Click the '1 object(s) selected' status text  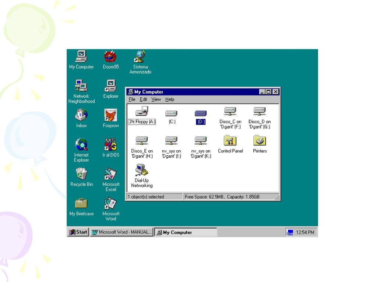click(146, 197)
